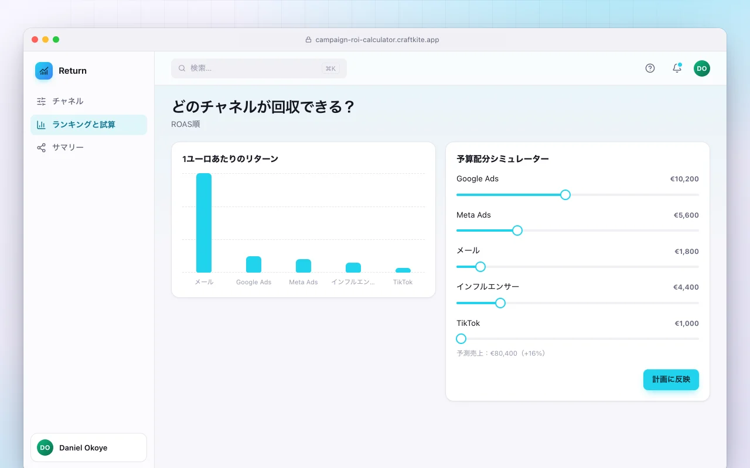
Task: Click the ⌘K shortcut badge
Action: click(x=330, y=68)
